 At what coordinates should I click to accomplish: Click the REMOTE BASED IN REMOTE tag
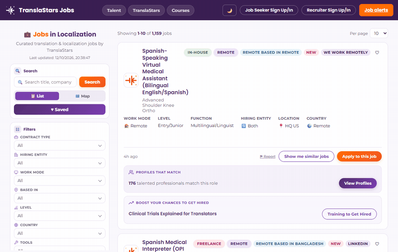(x=271, y=53)
